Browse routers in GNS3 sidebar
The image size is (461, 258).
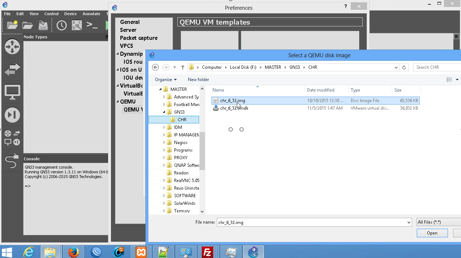12,47
